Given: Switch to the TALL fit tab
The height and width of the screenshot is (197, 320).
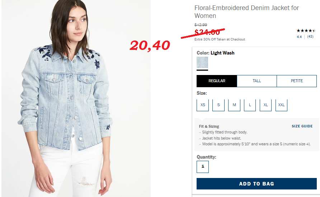Looking at the screenshot, I should [x=257, y=81].
